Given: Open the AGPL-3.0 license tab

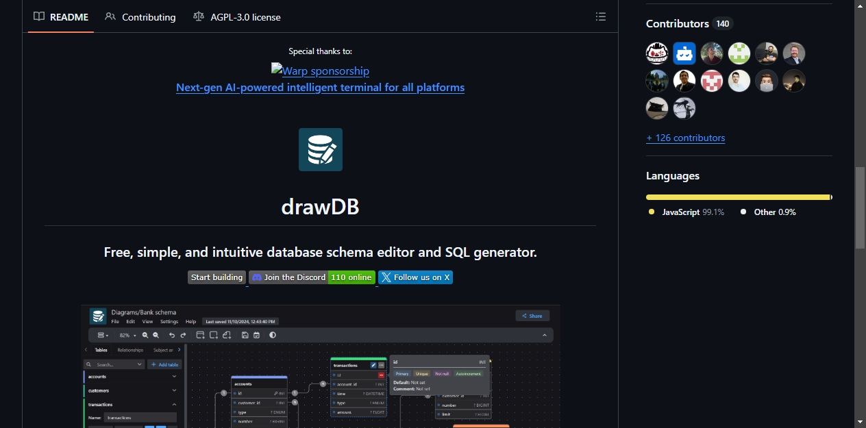Looking at the screenshot, I should 237,17.
